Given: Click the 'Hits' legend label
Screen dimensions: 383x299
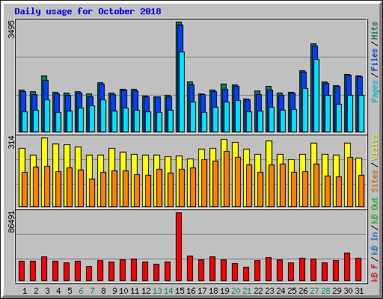Looking at the screenshot, I should pyautogui.click(x=374, y=31).
